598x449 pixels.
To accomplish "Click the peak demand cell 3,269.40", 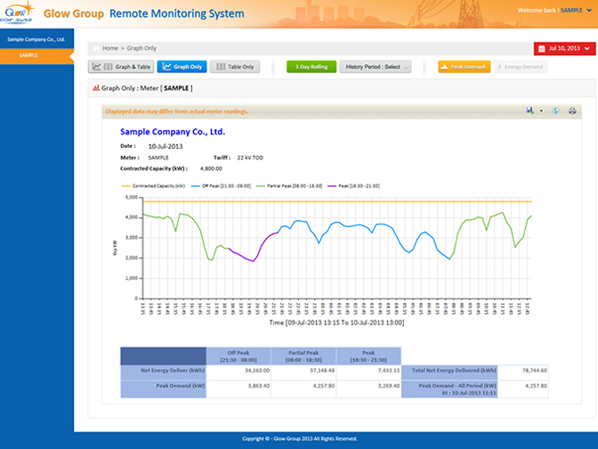I will coord(389,386).
